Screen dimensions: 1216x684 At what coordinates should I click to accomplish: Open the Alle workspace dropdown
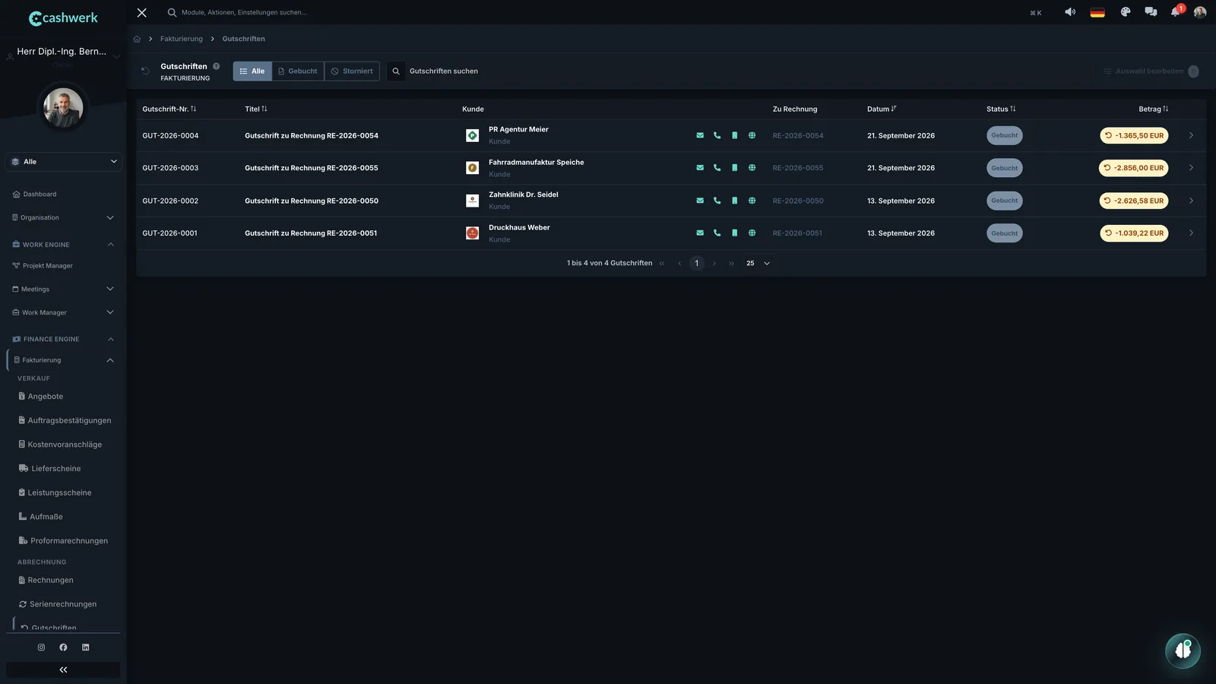pyautogui.click(x=63, y=162)
